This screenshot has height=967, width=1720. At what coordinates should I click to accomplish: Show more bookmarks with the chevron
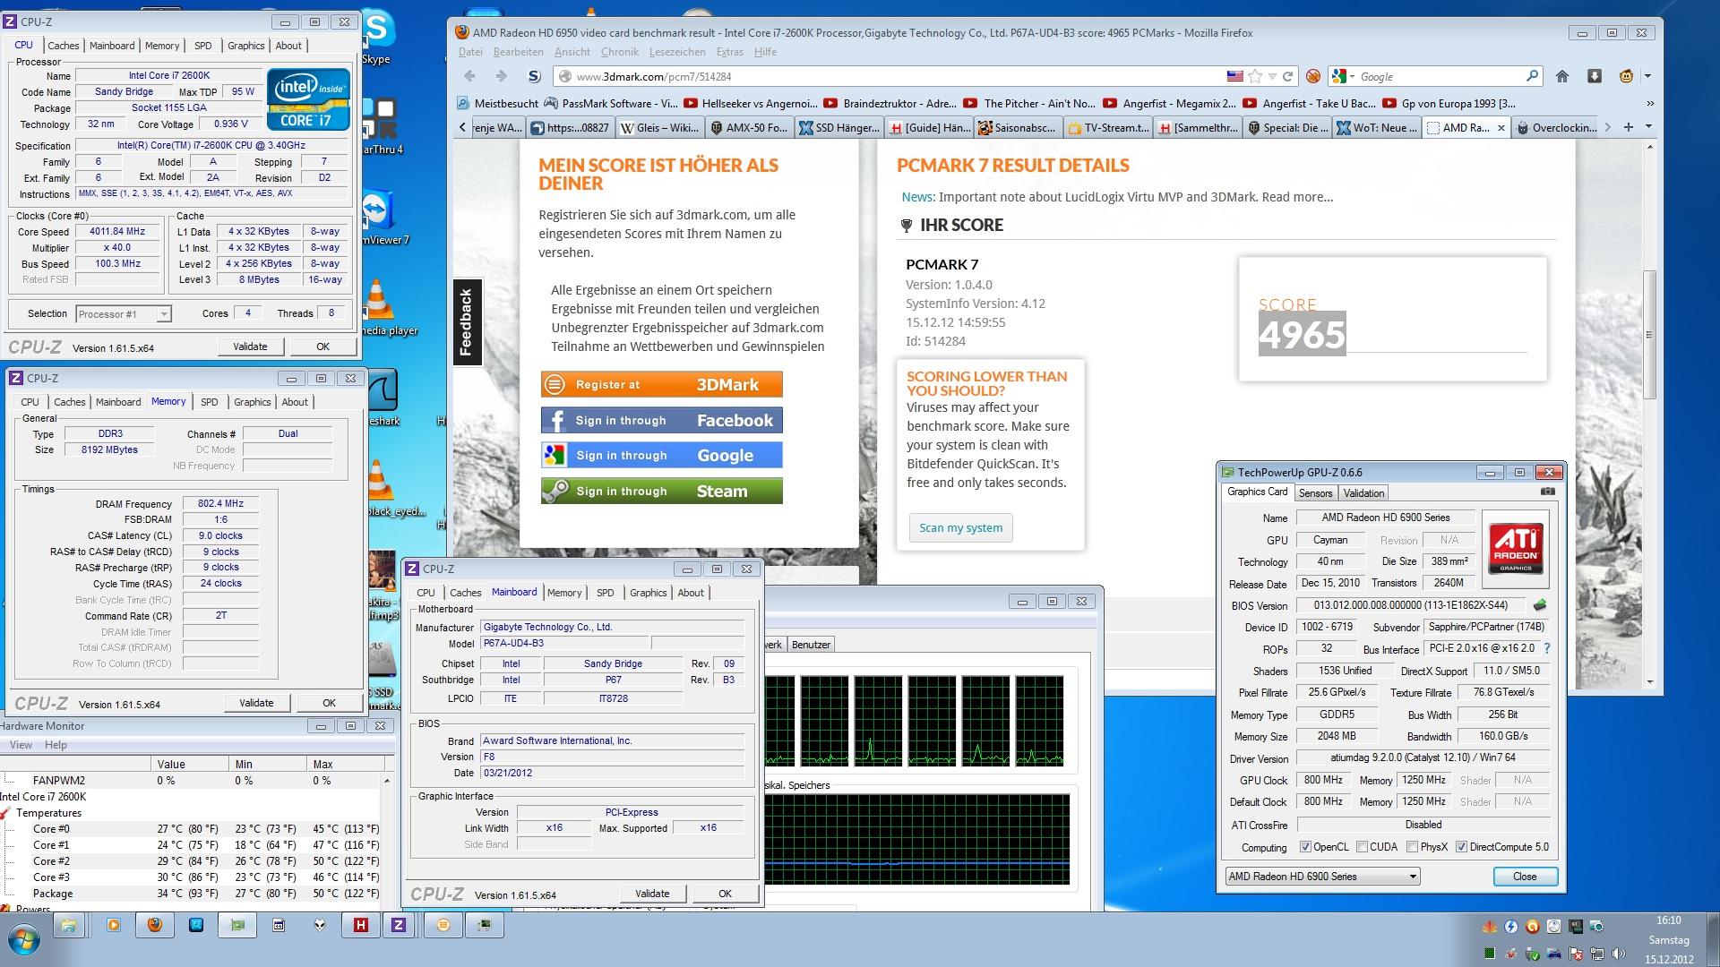tap(1649, 104)
